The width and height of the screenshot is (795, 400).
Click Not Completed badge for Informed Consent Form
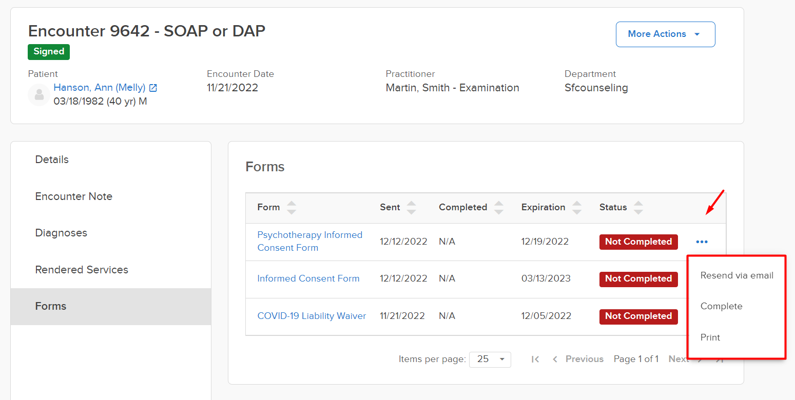638,278
